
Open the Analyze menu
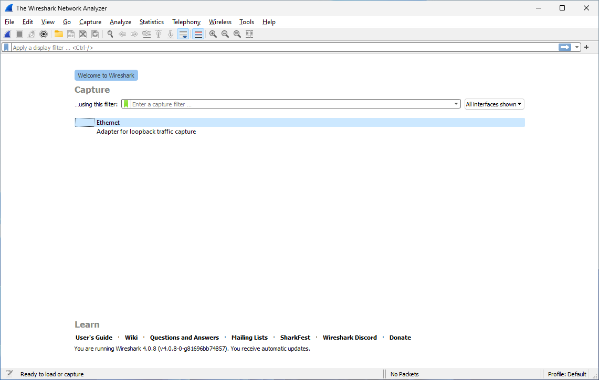pos(120,22)
